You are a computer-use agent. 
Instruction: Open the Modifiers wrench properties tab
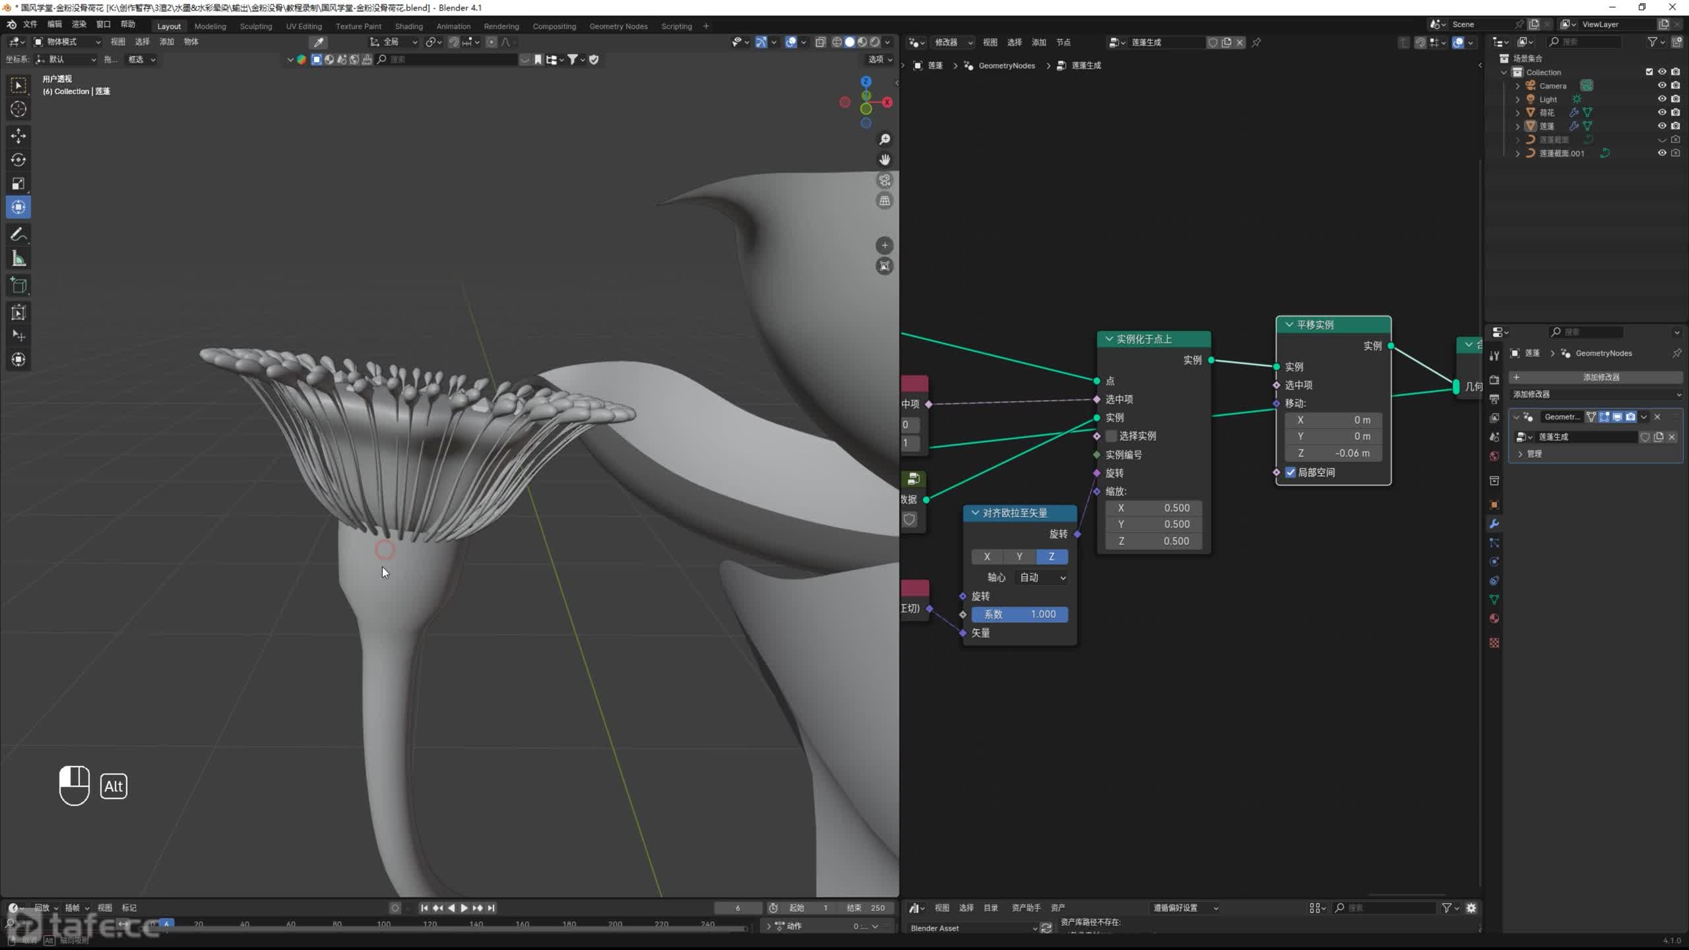tap(1494, 524)
